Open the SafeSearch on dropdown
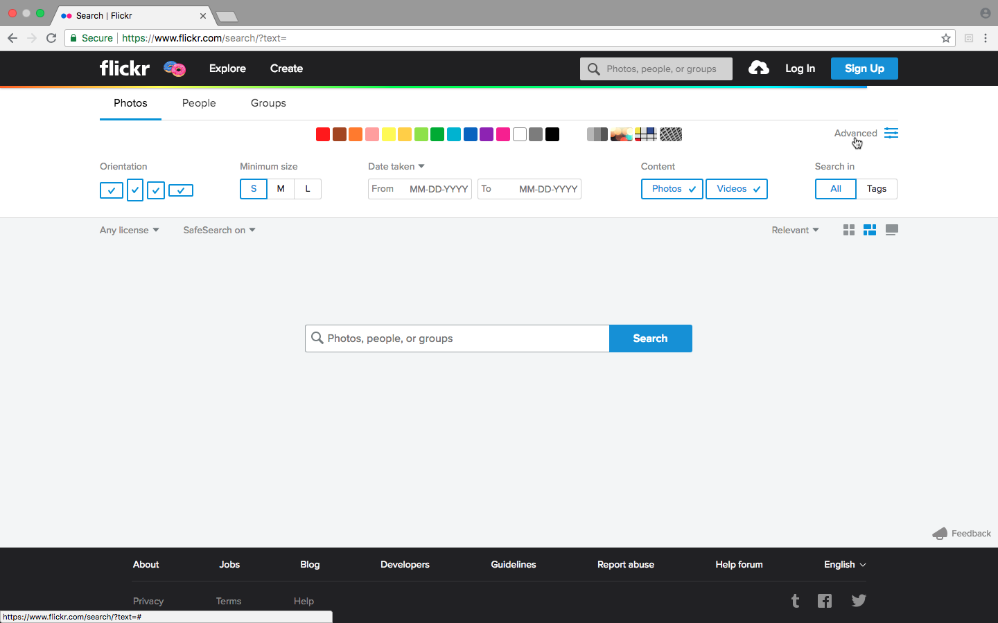The width and height of the screenshot is (998, 623). click(219, 231)
